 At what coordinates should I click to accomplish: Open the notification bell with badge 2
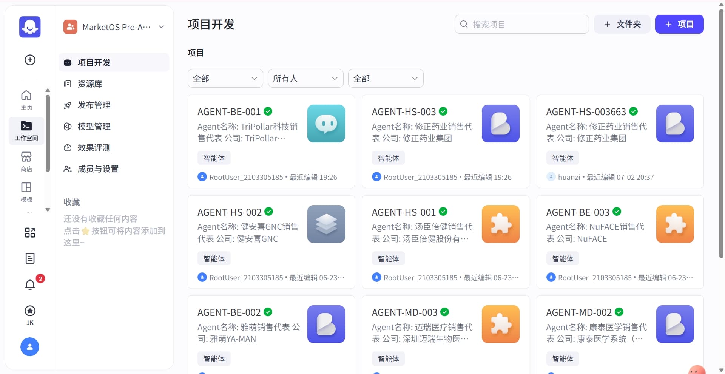(30, 284)
